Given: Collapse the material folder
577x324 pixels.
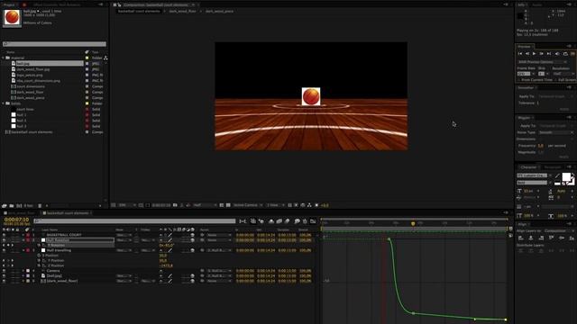Looking at the screenshot, I should [x=4, y=58].
